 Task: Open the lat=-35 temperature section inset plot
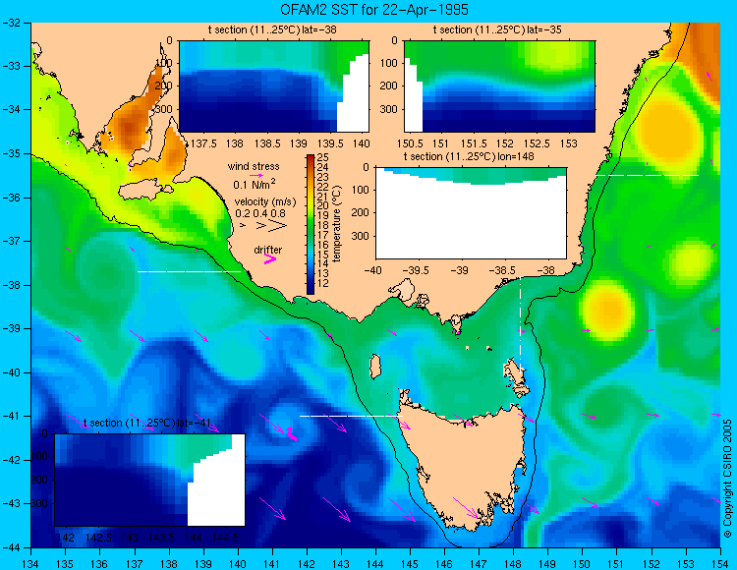tap(499, 86)
